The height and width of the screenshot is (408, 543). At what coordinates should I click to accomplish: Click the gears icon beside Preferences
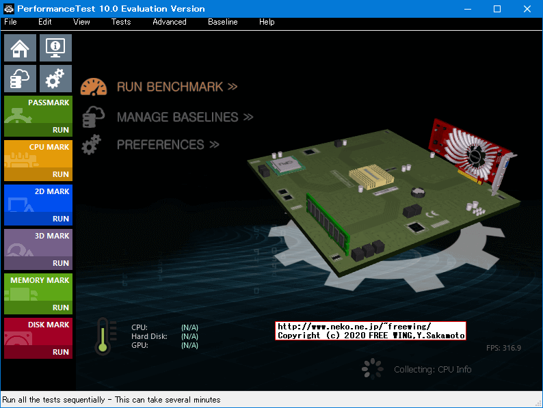pyautogui.click(x=92, y=145)
